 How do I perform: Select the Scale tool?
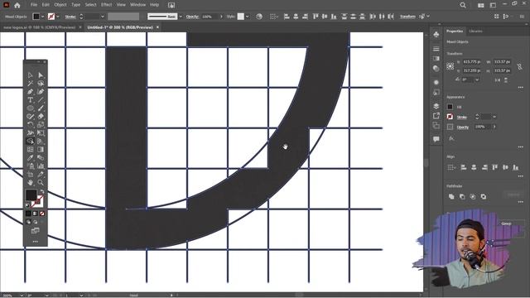[x=41, y=125]
